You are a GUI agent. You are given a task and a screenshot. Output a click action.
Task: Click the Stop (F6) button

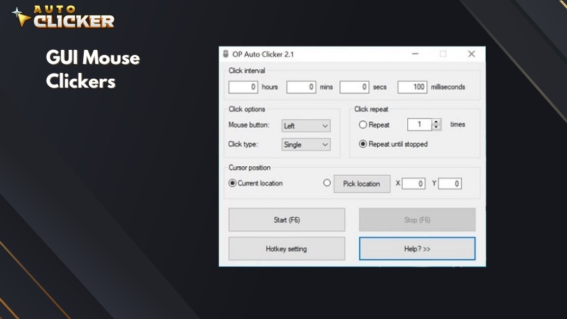(417, 219)
